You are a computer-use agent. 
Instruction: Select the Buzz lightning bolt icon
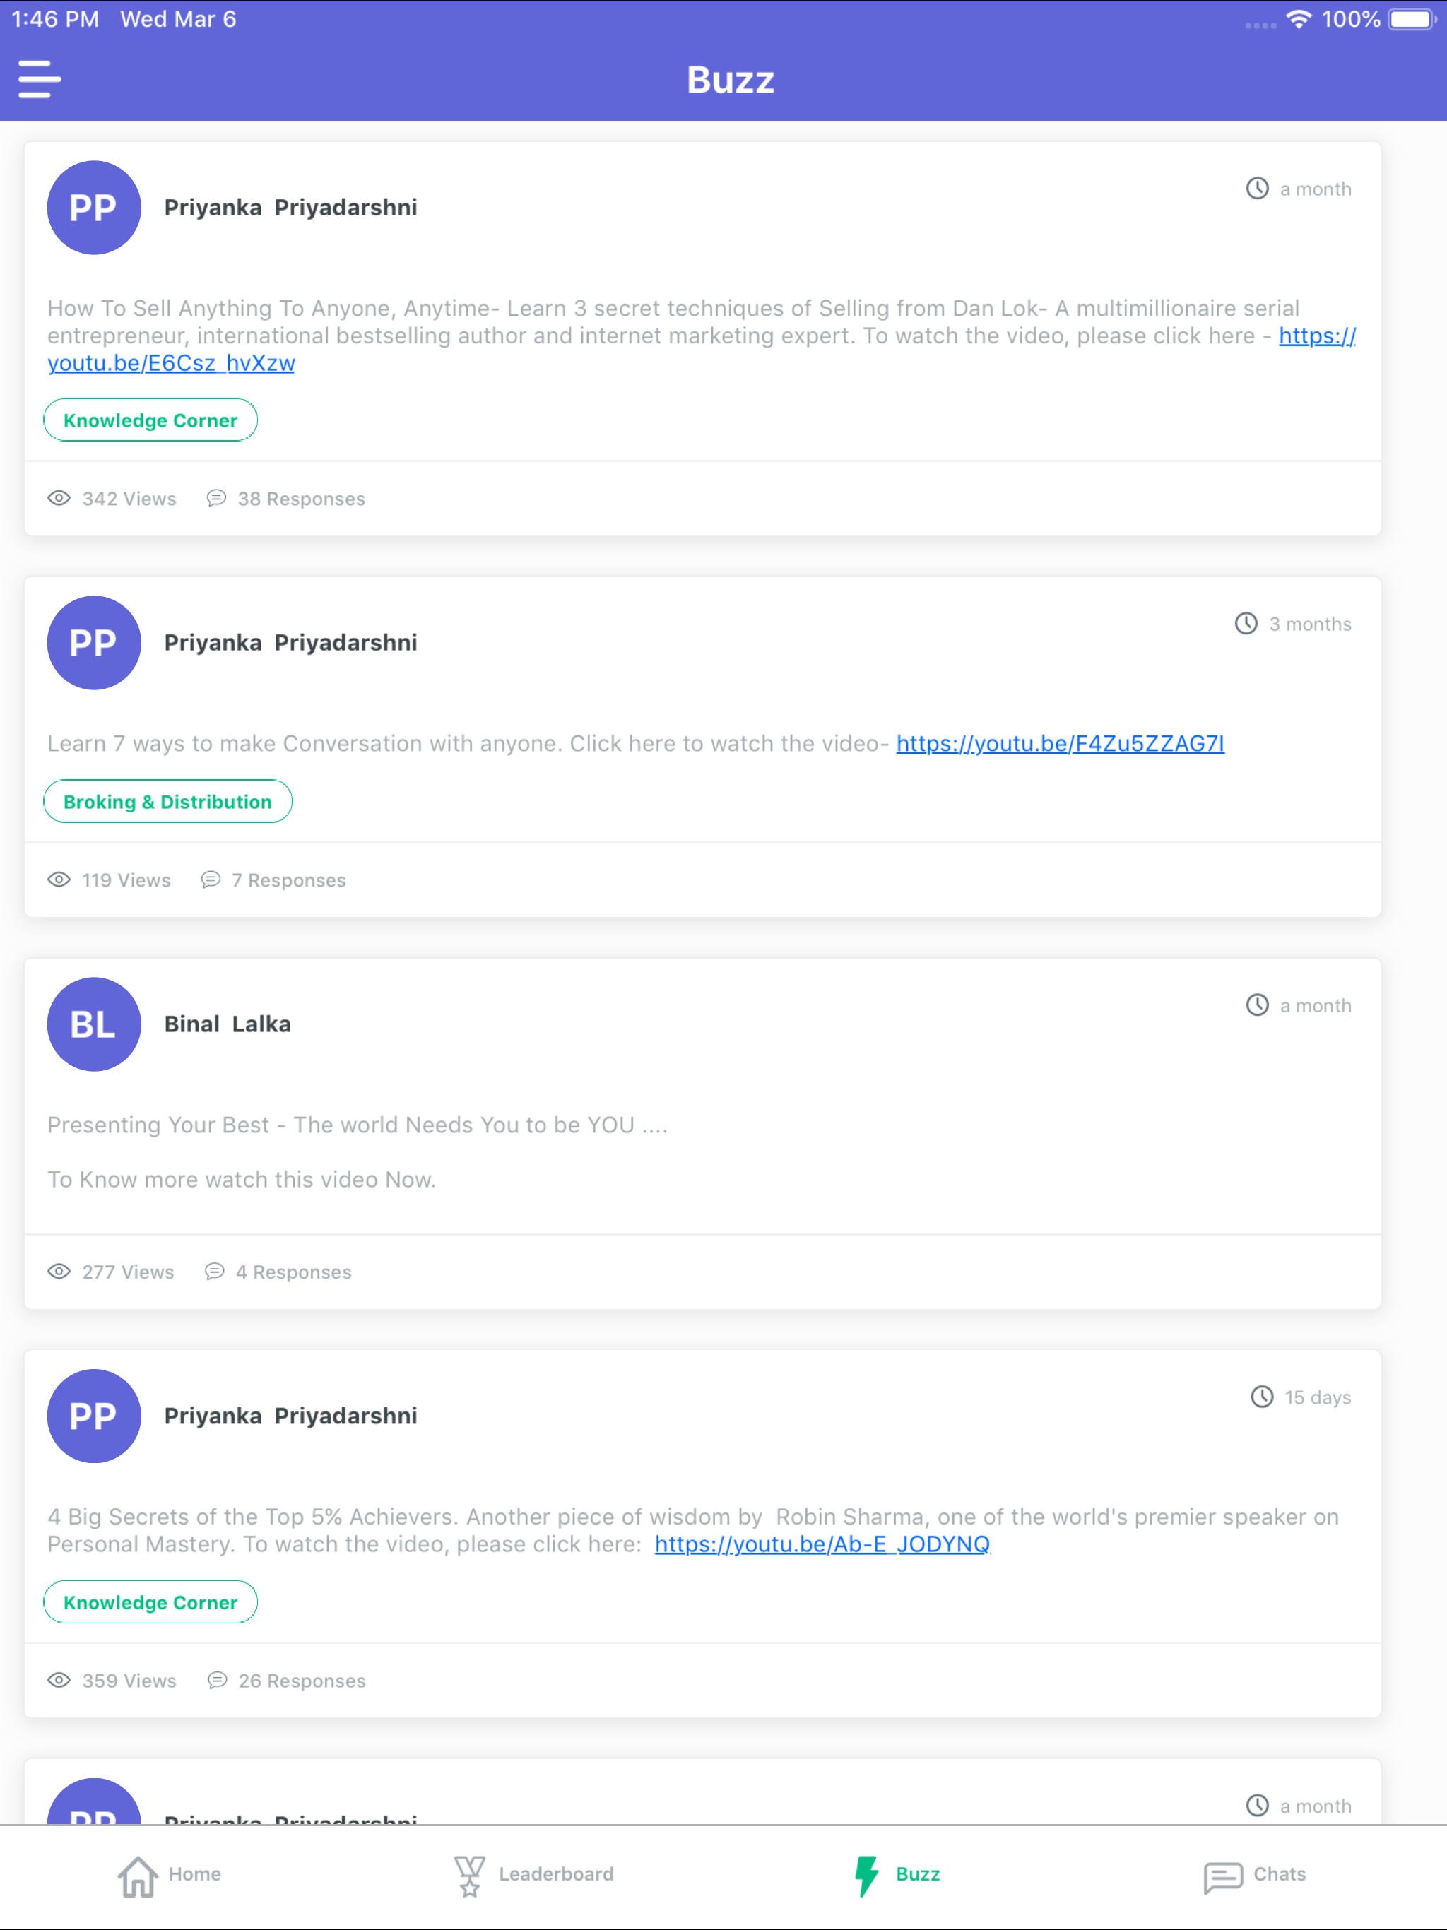click(x=867, y=1874)
